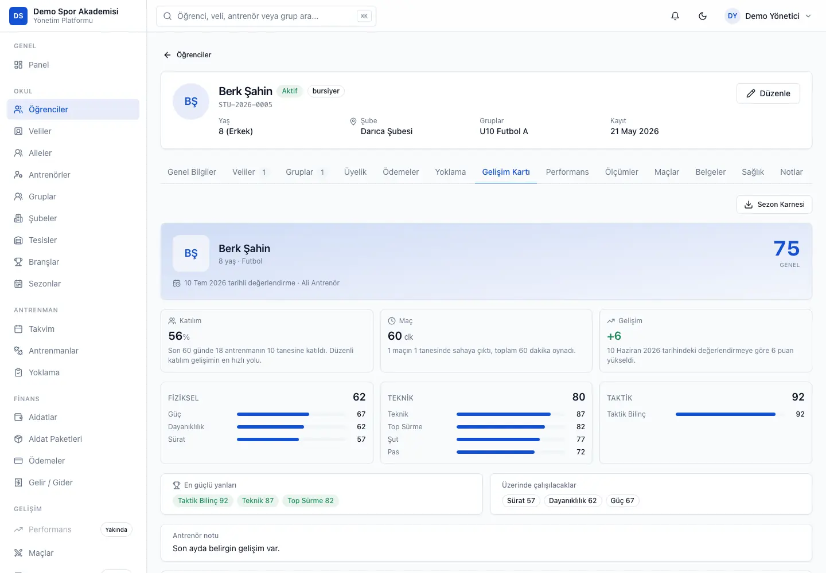Click the bursiyer tag

click(326, 91)
